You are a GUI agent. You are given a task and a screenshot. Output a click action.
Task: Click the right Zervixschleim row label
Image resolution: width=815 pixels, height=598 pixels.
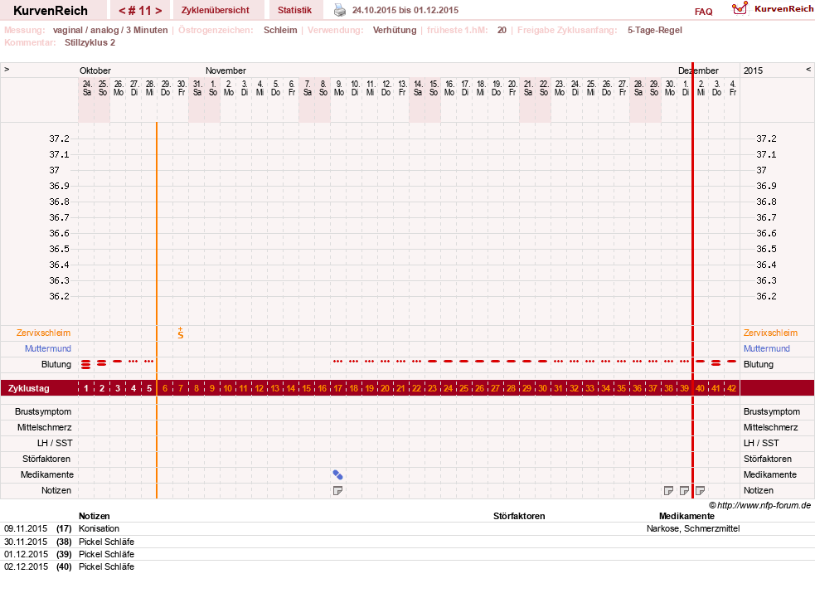[770, 333]
